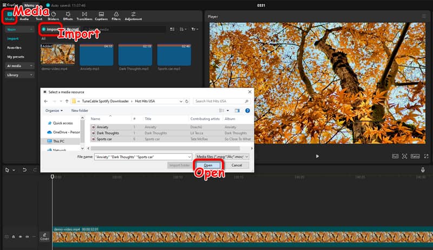Image resolution: width=433 pixels, height=250 pixels.
Task: Select Quick access in navigation pane
Action: click(61, 123)
